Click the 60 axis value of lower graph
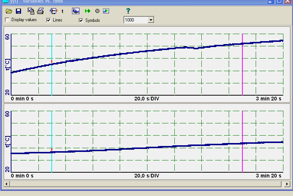The height and width of the screenshot is (196, 293). 7,114
